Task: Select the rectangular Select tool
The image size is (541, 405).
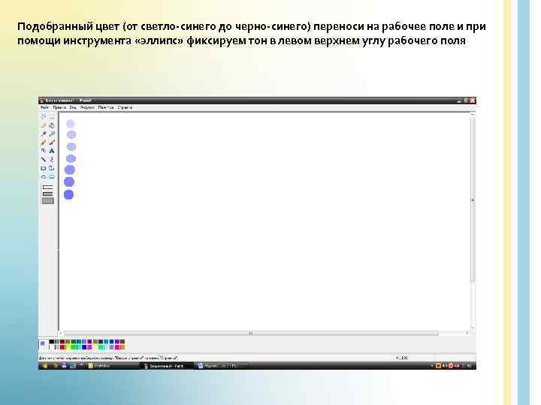Action: click(x=51, y=116)
